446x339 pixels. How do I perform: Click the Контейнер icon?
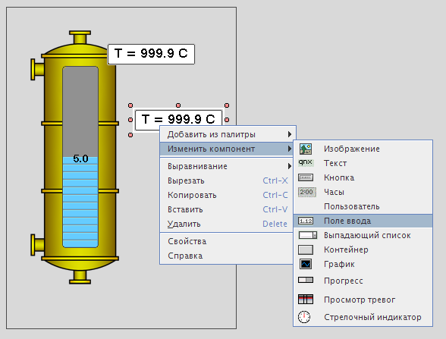coord(306,250)
